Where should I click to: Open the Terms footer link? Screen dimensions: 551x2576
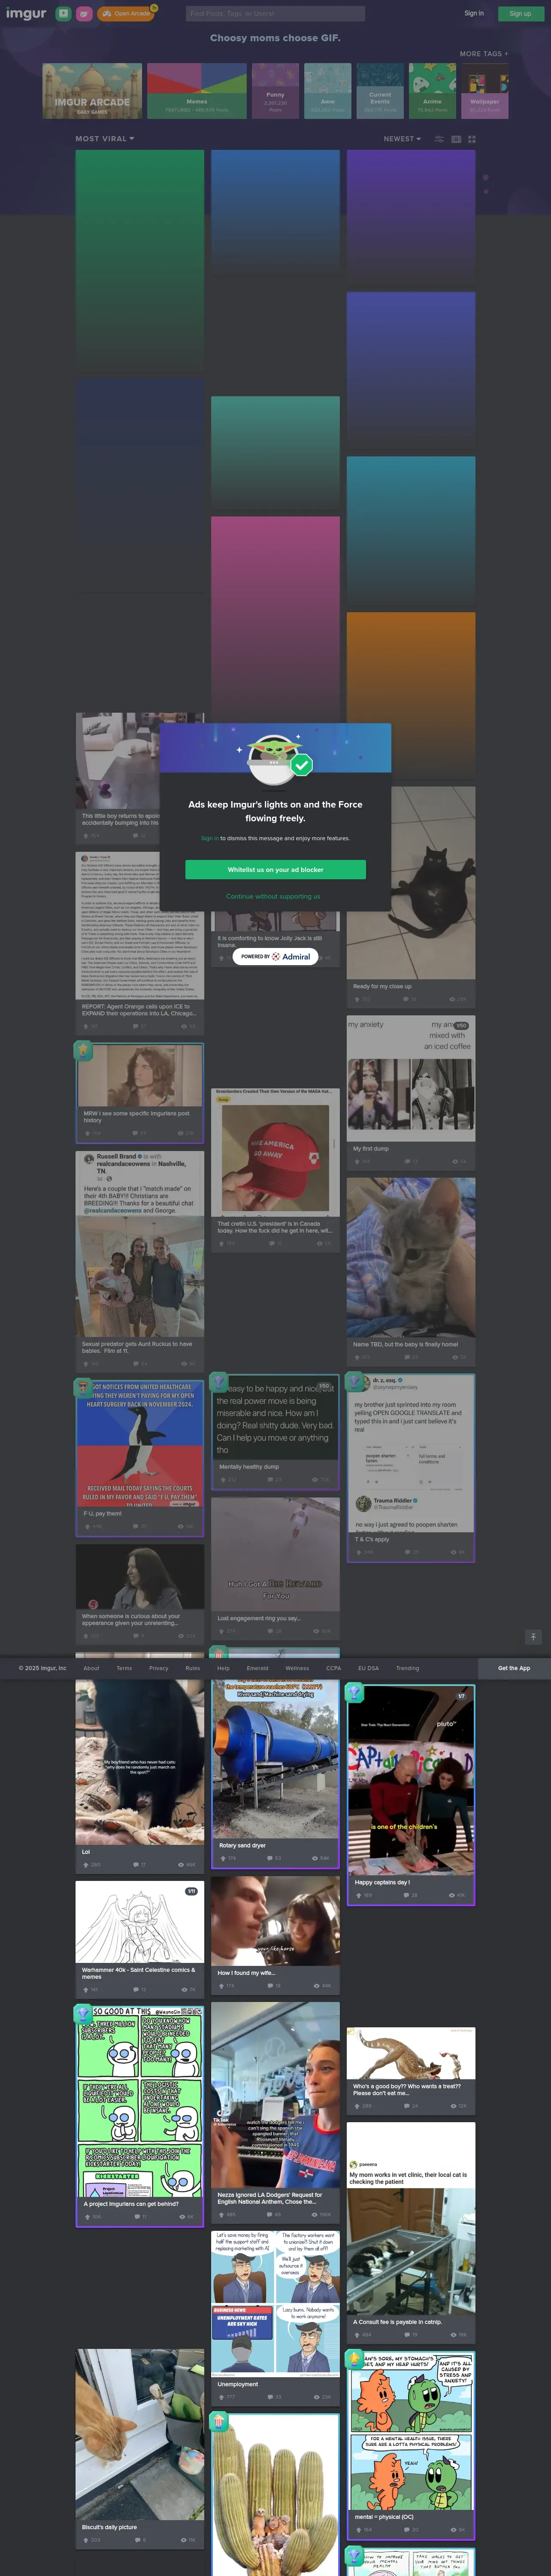[x=124, y=1668]
